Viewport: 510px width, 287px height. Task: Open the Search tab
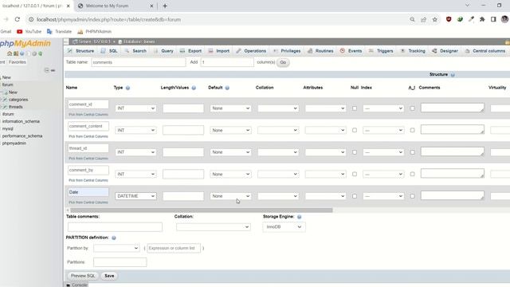pyautogui.click(x=135, y=51)
